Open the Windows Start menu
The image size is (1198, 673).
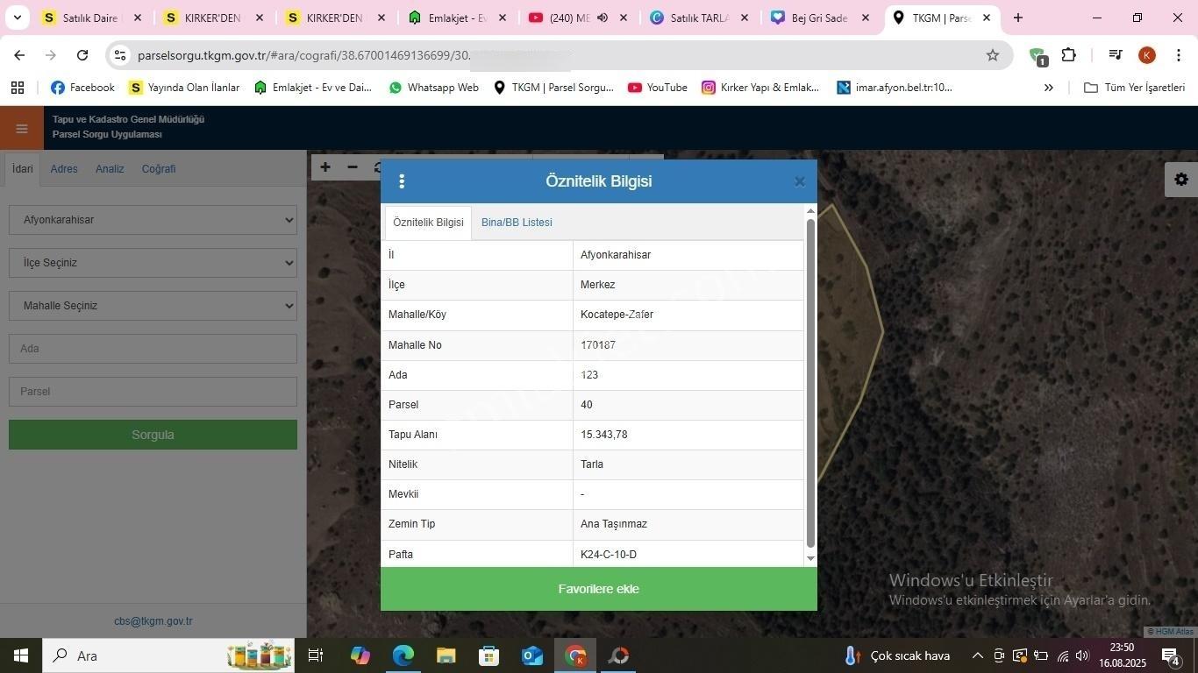(21, 655)
